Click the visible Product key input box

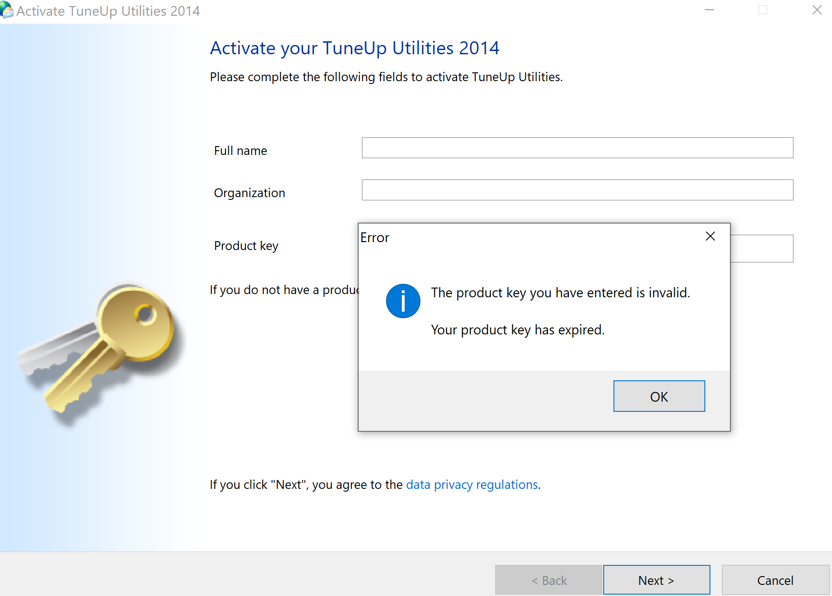pos(761,249)
